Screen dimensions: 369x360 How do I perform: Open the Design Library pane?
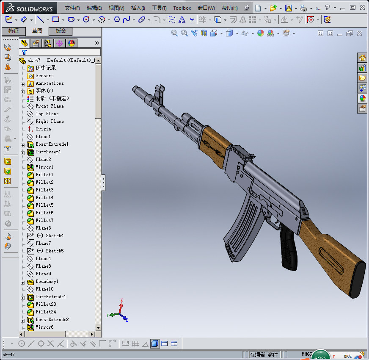(362, 68)
